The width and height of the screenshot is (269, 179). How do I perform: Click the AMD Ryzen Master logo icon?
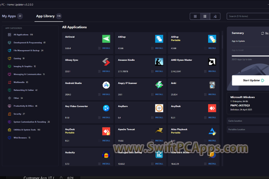tap(212, 62)
